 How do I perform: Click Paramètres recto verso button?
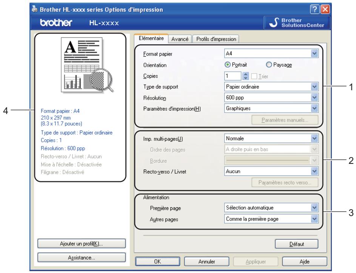[x=285, y=182]
